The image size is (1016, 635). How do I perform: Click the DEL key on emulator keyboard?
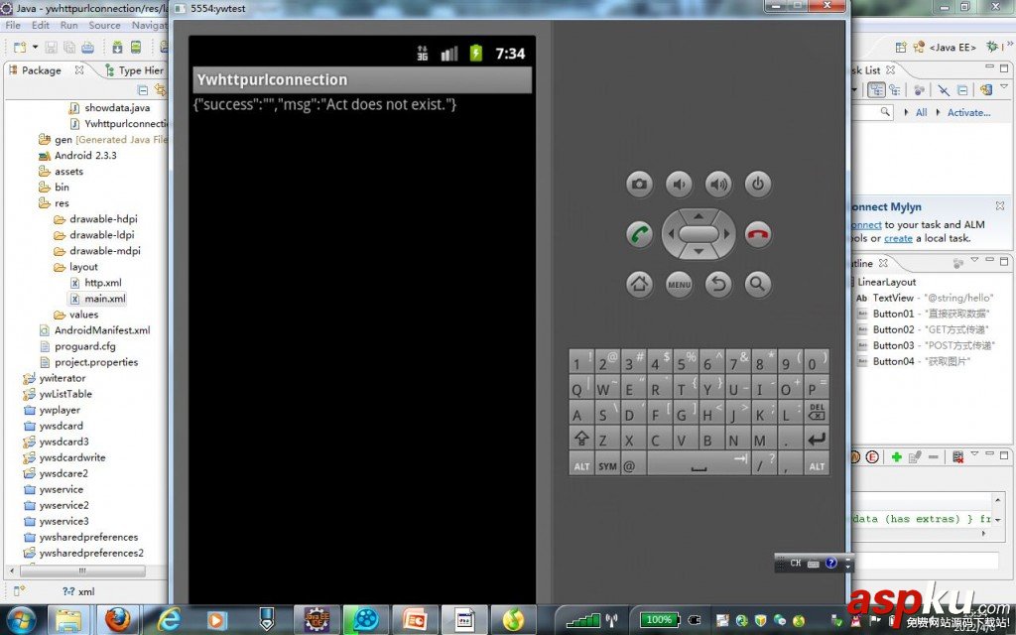(x=817, y=413)
